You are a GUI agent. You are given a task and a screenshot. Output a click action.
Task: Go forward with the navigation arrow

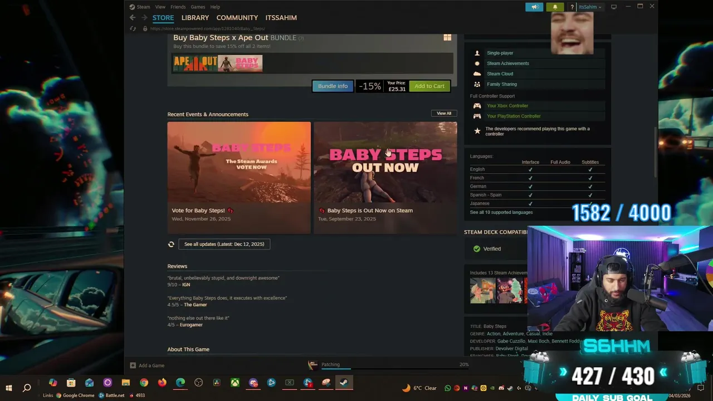coord(144,18)
